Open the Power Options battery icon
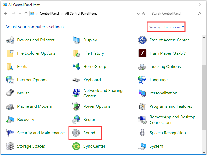Image resolution: width=207 pixels, height=155 pixels. pyautogui.click(x=76, y=106)
